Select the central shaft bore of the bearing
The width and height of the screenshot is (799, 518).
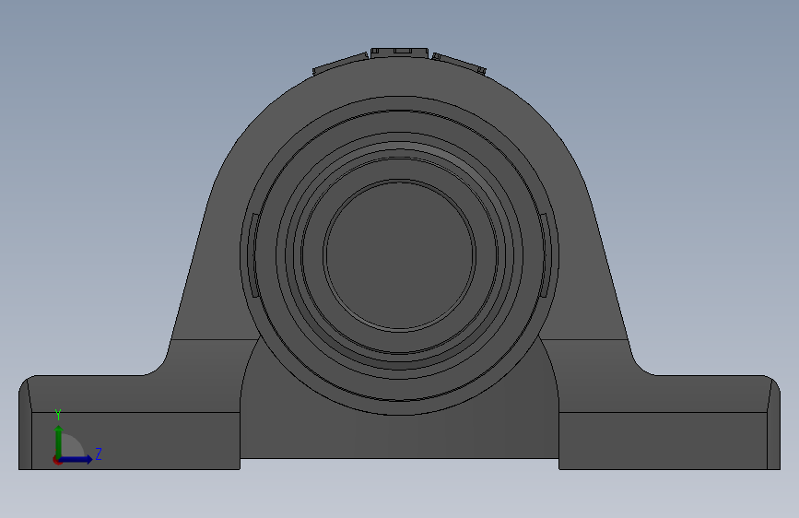pyautogui.click(x=400, y=255)
